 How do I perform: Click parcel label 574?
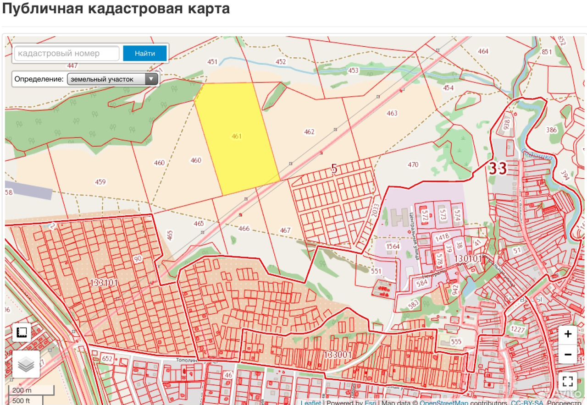pyautogui.click(x=457, y=214)
